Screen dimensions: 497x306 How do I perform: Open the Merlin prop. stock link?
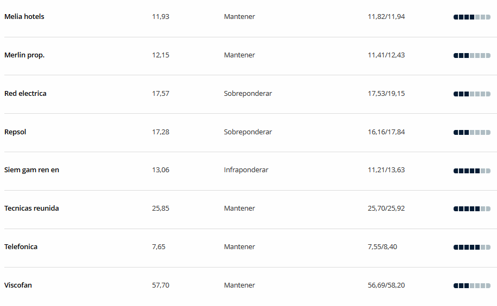pyautogui.click(x=24, y=55)
